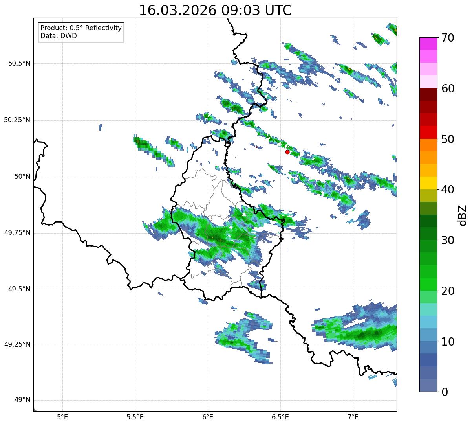Click the '6°E' longitude label

(x=208, y=417)
